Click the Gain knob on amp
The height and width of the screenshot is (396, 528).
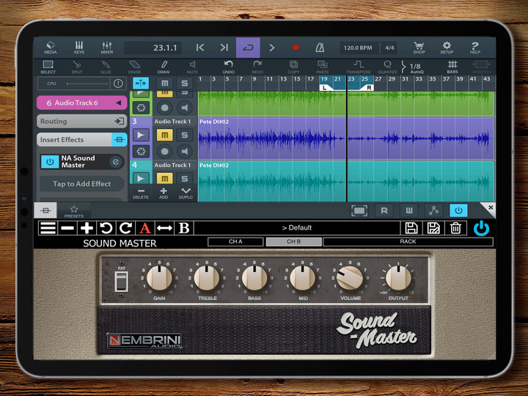(159, 278)
